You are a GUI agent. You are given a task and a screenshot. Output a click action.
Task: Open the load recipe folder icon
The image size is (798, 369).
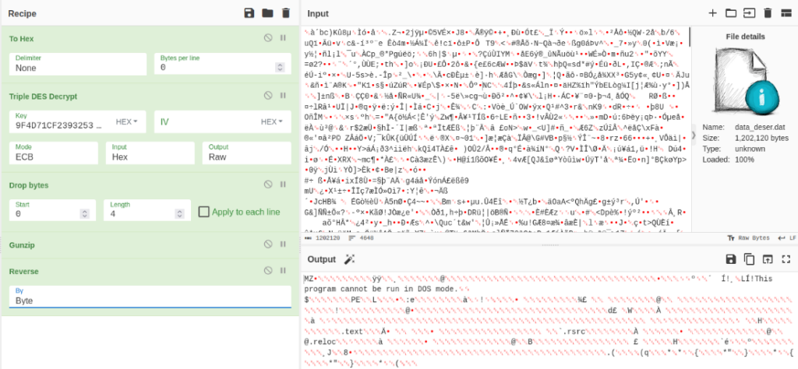(267, 13)
